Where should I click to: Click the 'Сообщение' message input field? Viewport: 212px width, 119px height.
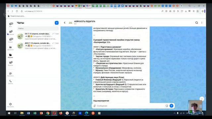(x=131, y=106)
